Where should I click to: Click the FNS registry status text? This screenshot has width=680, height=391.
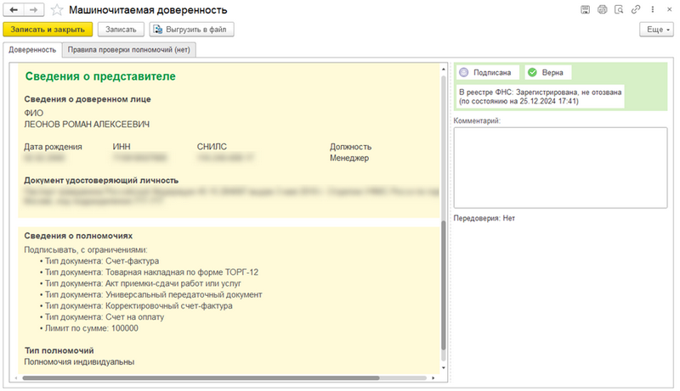tap(540, 96)
